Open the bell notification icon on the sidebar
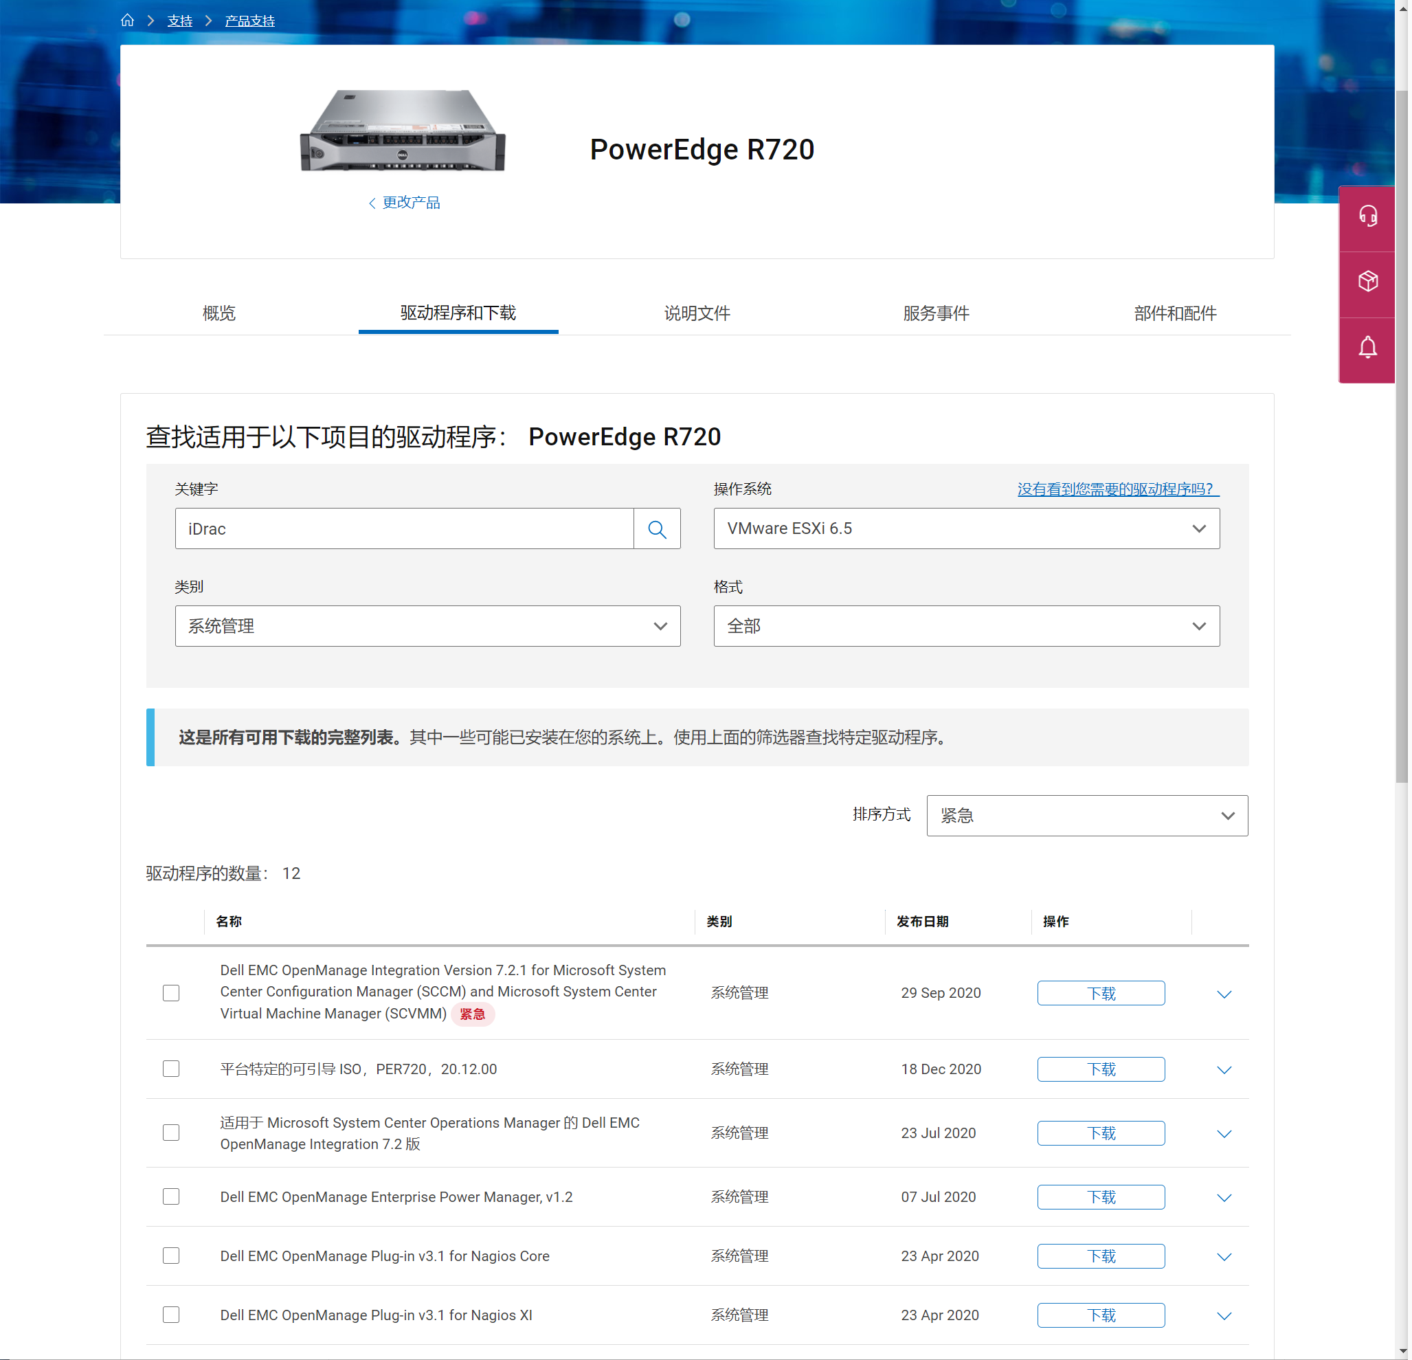This screenshot has height=1360, width=1412. pos(1367,348)
